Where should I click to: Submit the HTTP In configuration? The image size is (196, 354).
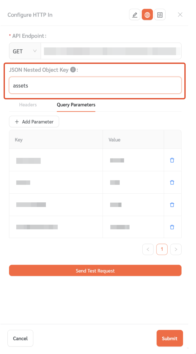tap(169, 338)
